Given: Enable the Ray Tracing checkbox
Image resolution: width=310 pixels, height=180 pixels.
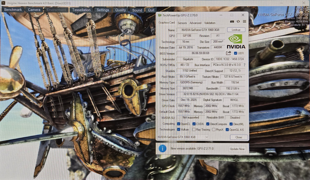Looking at the screenshot, I should tap(194, 130).
